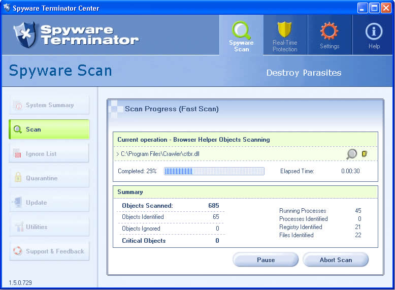Click the magnifier icon beside scanned file
The image size is (395, 290).
(x=352, y=154)
